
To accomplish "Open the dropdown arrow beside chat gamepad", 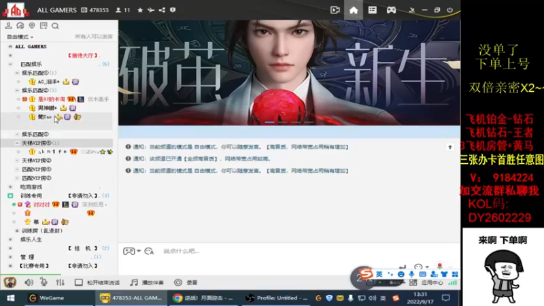I will 139,251.
